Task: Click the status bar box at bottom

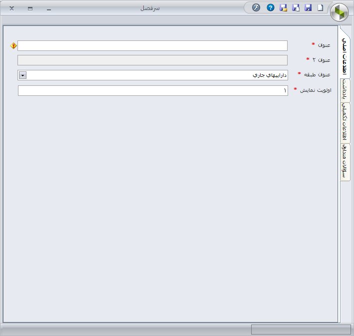Action: 301,330
